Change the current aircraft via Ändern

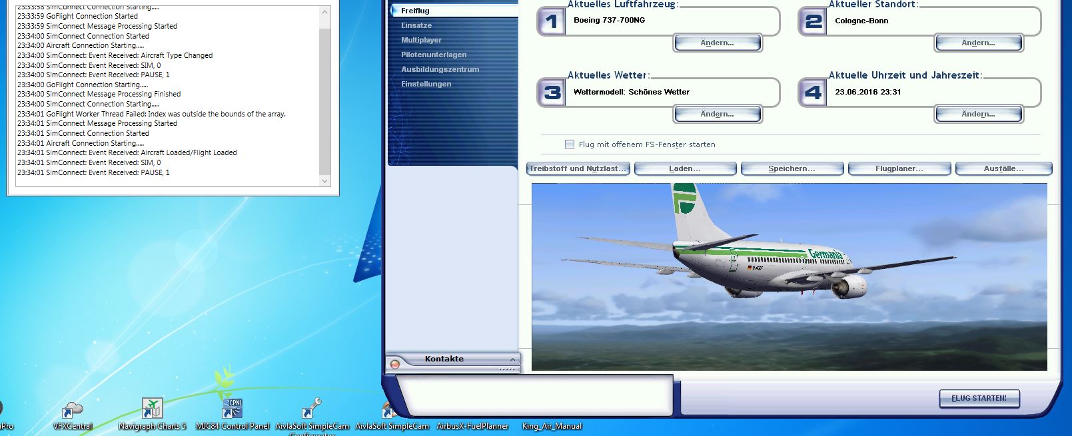tap(718, 43)
